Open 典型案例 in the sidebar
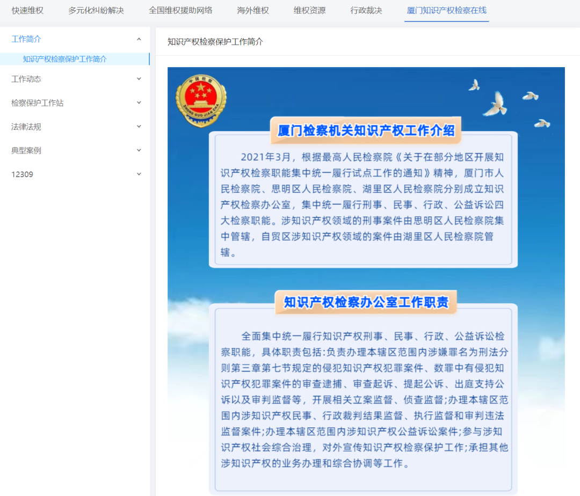This screenshot has height=496, width=580. [26, 150]
